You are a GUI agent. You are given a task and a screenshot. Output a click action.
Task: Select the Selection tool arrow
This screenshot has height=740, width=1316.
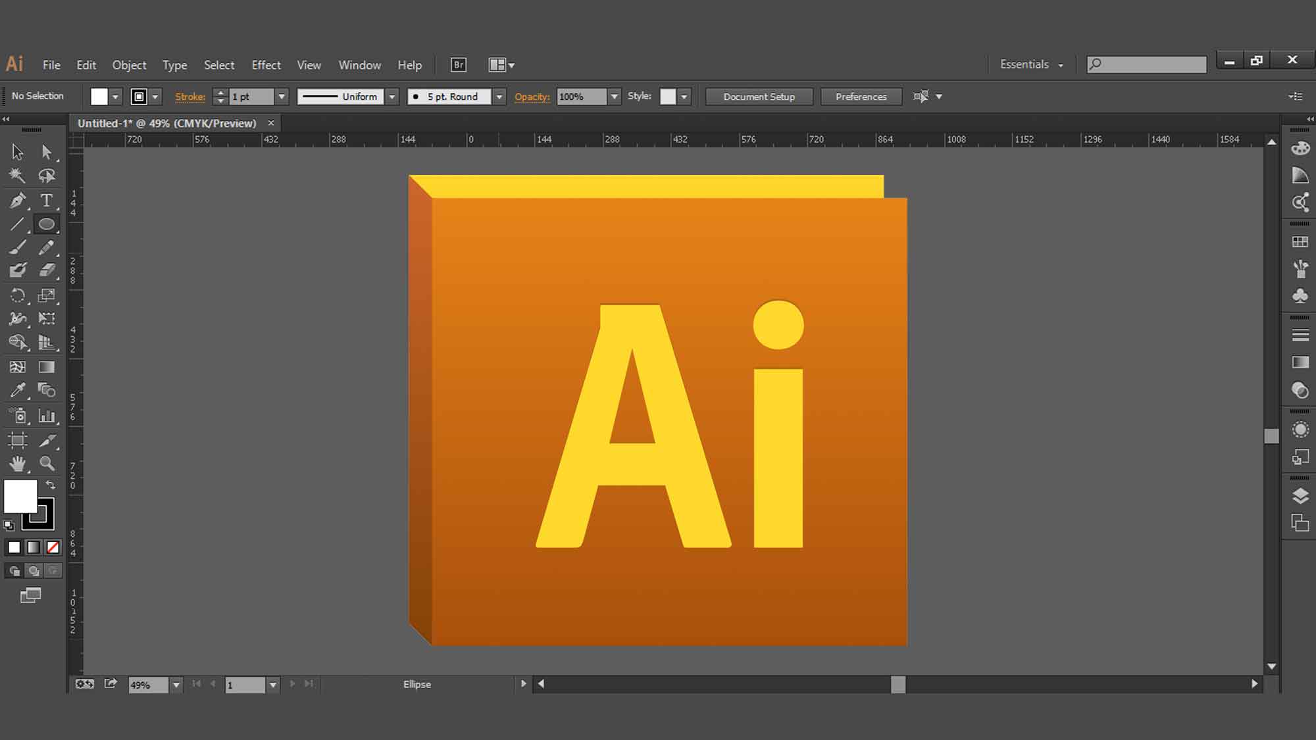coord(18,152)
